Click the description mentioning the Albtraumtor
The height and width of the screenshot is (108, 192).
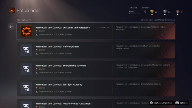[143, 66]
